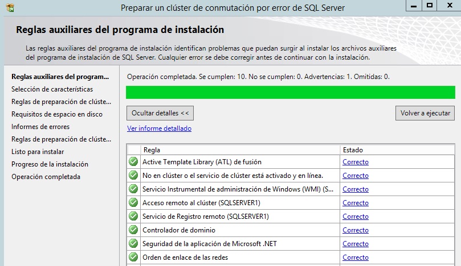Click rule text Controlador de dominio
This screenshot has width=461, height=266.
tap(179, 230)
